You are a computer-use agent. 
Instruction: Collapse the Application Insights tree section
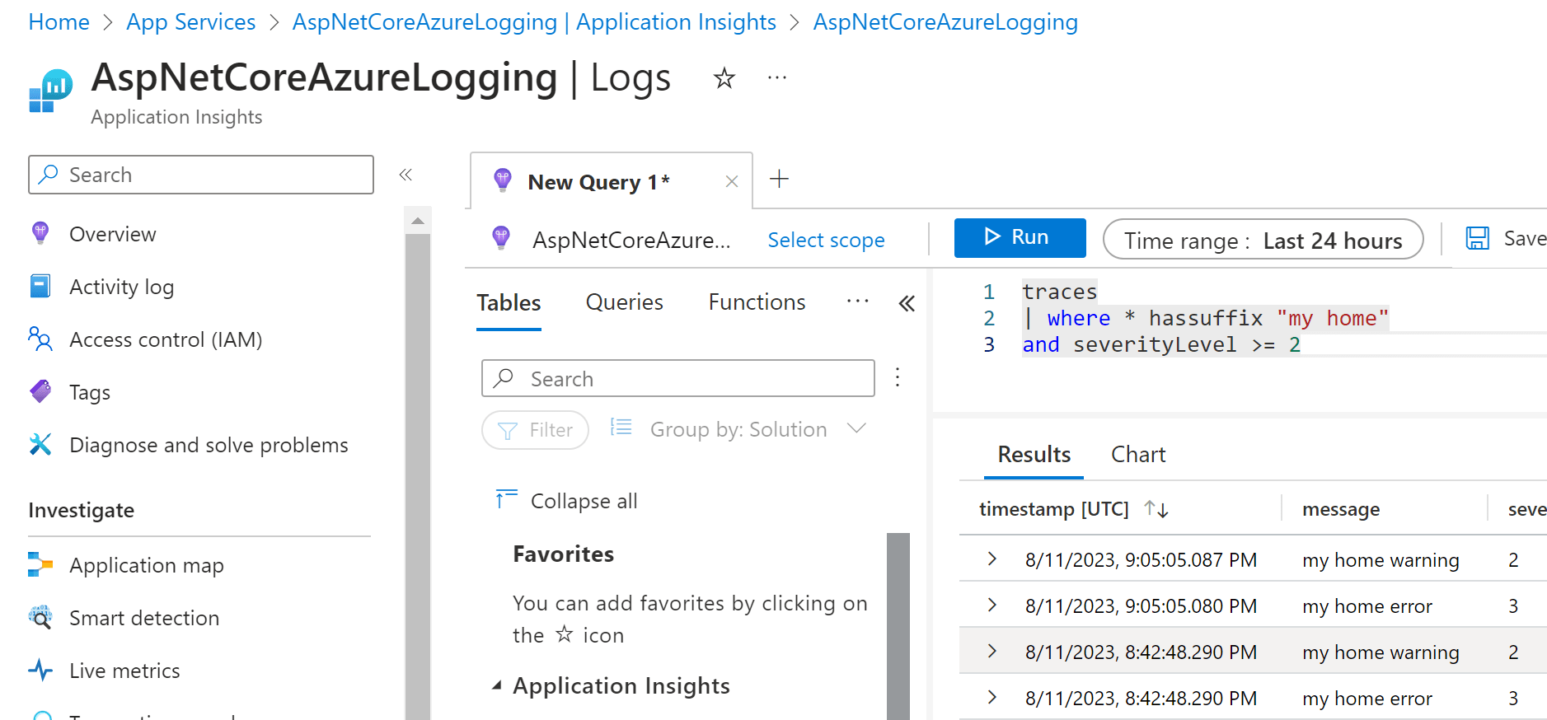click(x=496, y=685)
